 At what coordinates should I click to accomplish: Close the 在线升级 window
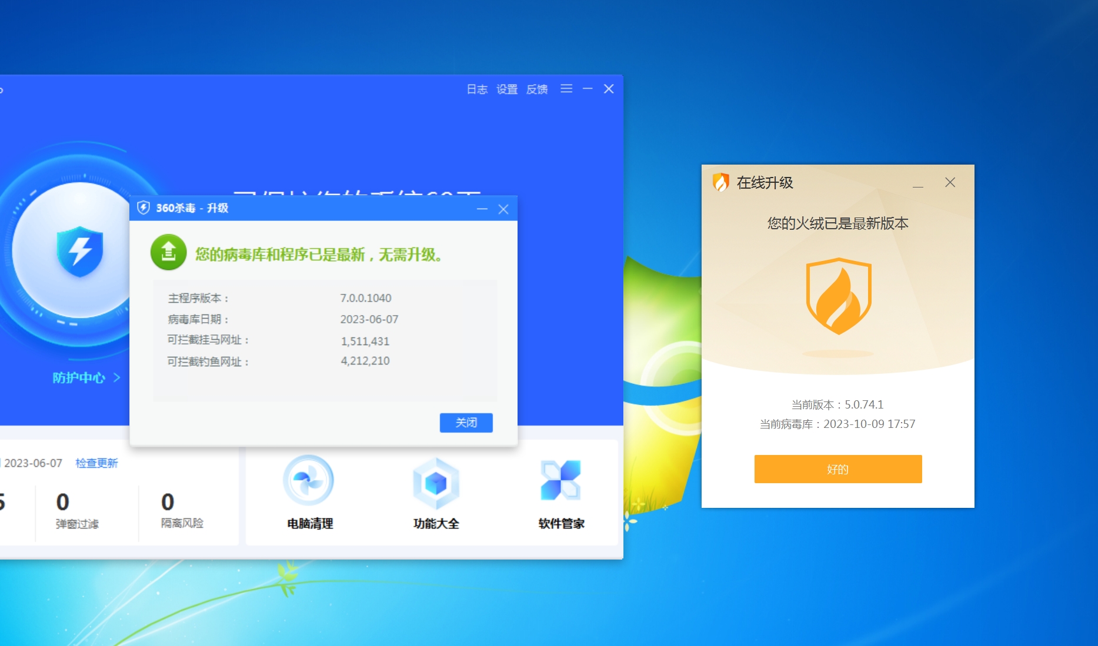(950, 183)
